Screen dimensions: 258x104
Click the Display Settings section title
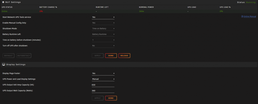point(16,64)
